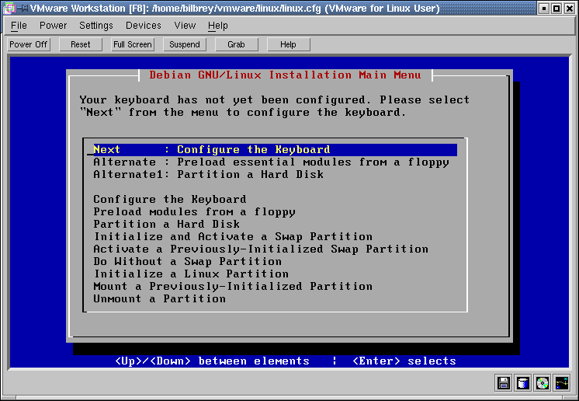Open the Devices menu
The image size is (579, 401).
click(144, 26)
